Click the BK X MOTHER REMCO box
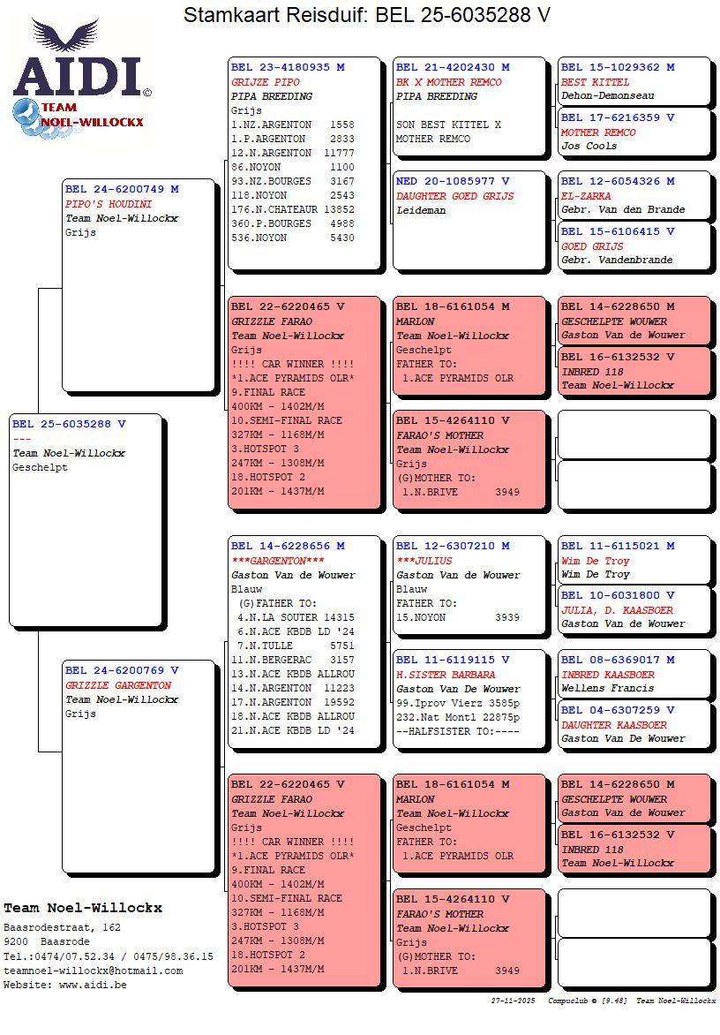Screen dimensions: 720x1035 click(x=469, y=106)
